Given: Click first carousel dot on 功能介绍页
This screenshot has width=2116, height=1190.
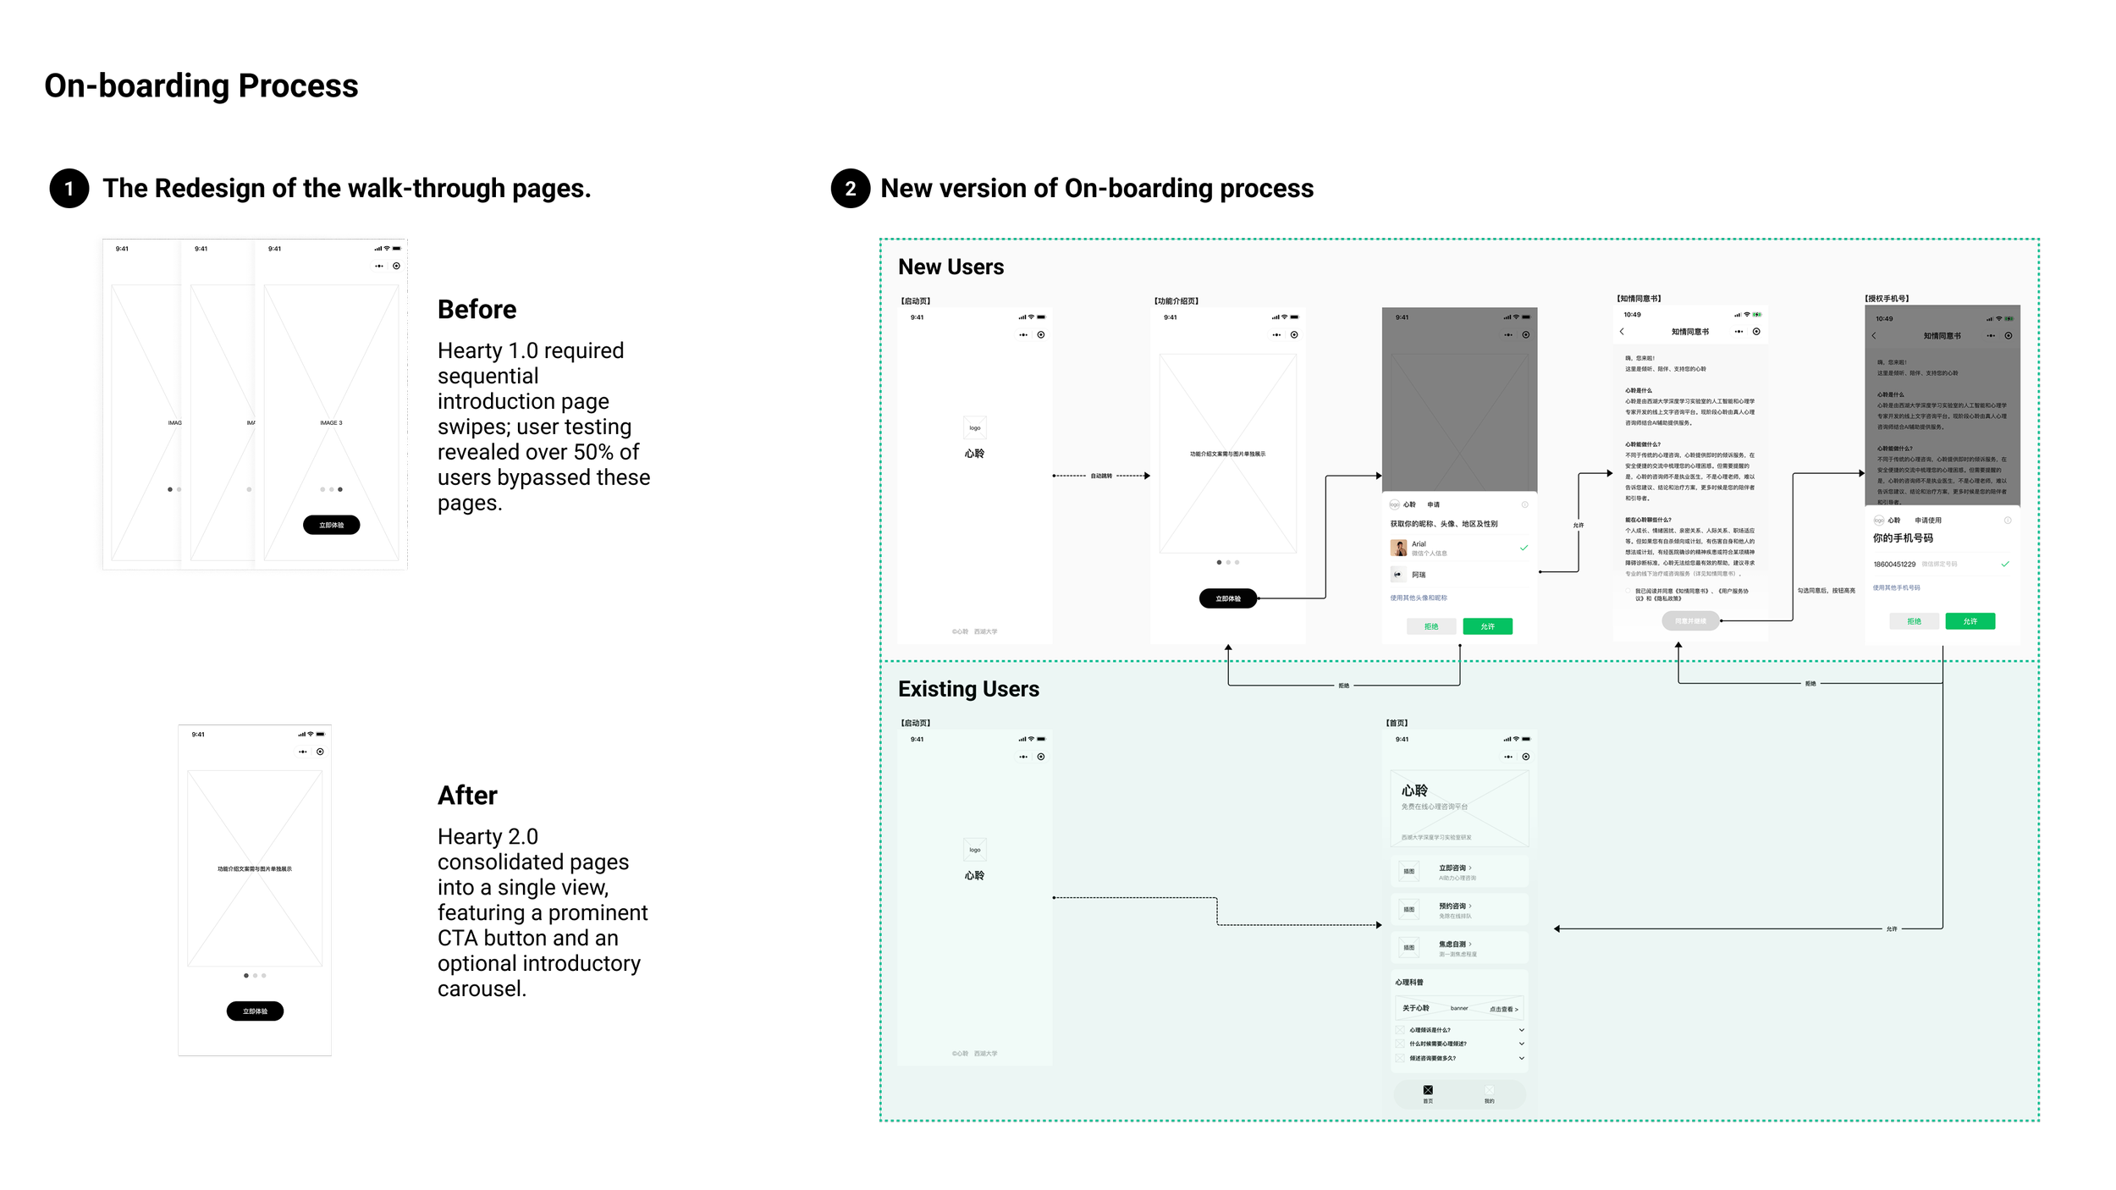Looking at the screenshot, I should (x=1219, y=562).
